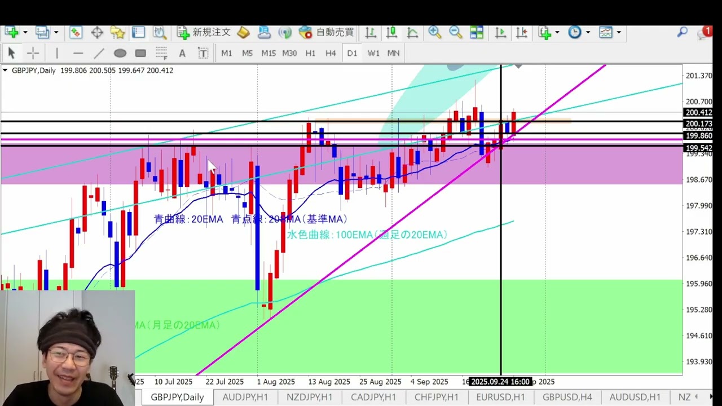Switch chart to candlestick display

[x=391, y=32]
